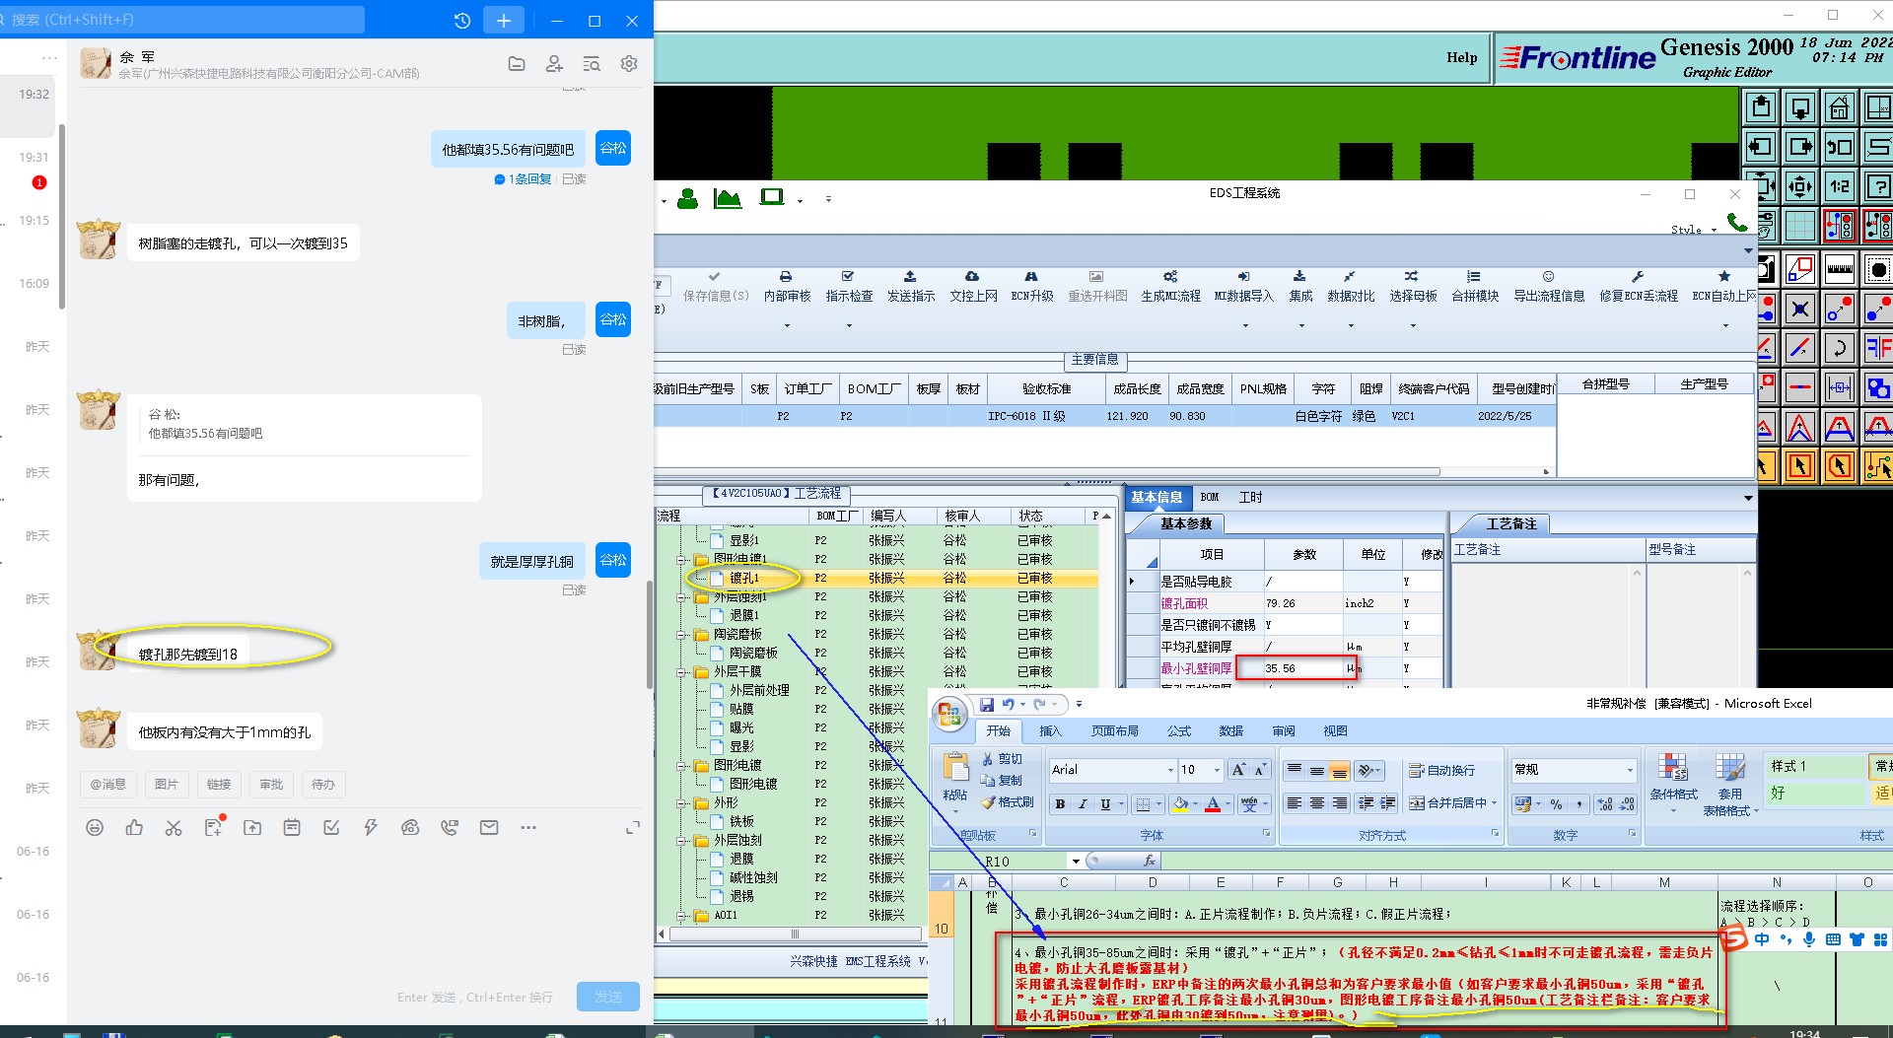This screenshot has height=1038, width=1893.
Task: Open chat settings gear icon
Action: [x=629, y=64]
